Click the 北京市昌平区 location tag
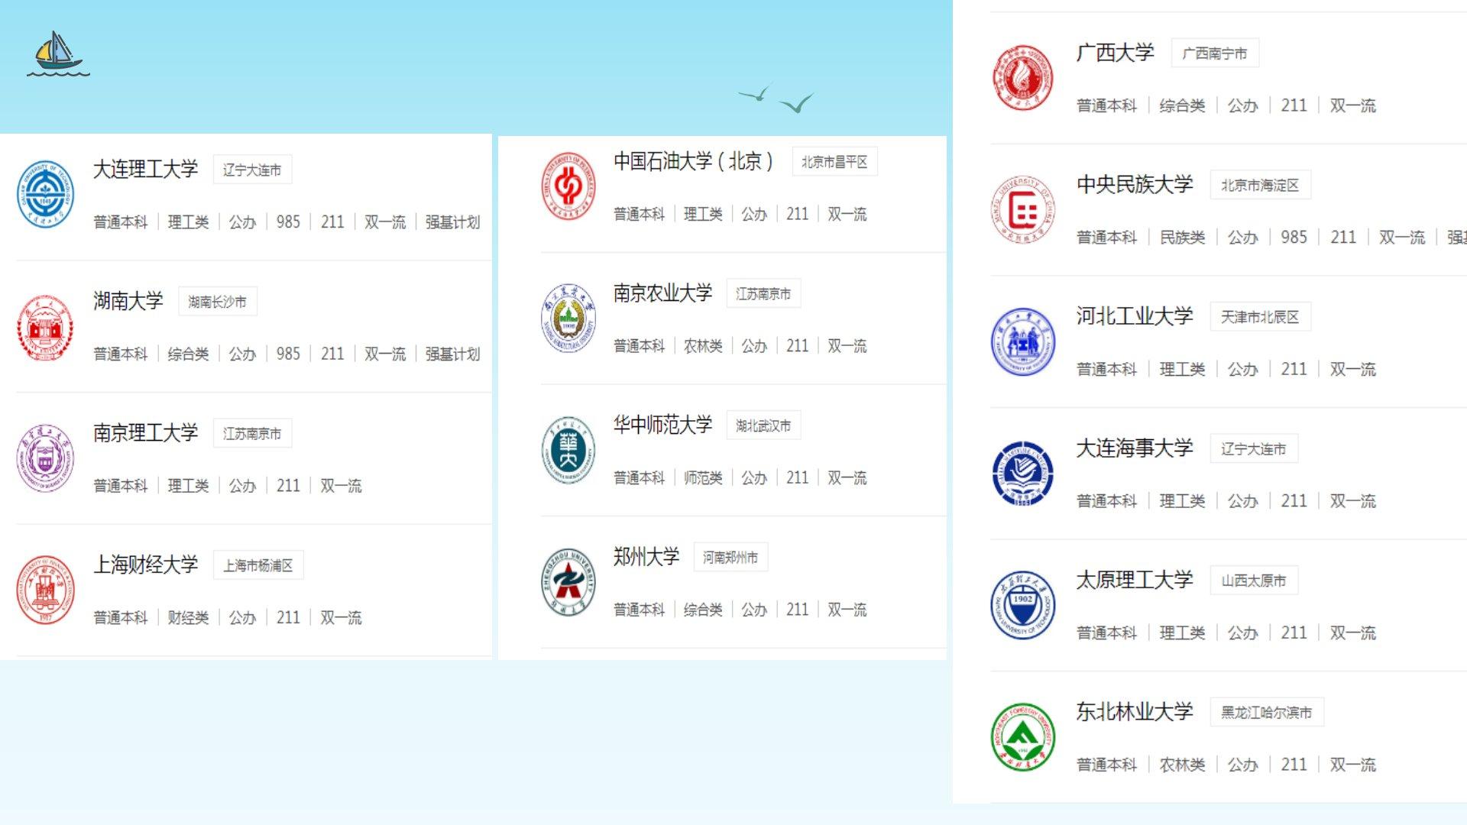This screenshot has width=1467, height=825. [834, 162]
